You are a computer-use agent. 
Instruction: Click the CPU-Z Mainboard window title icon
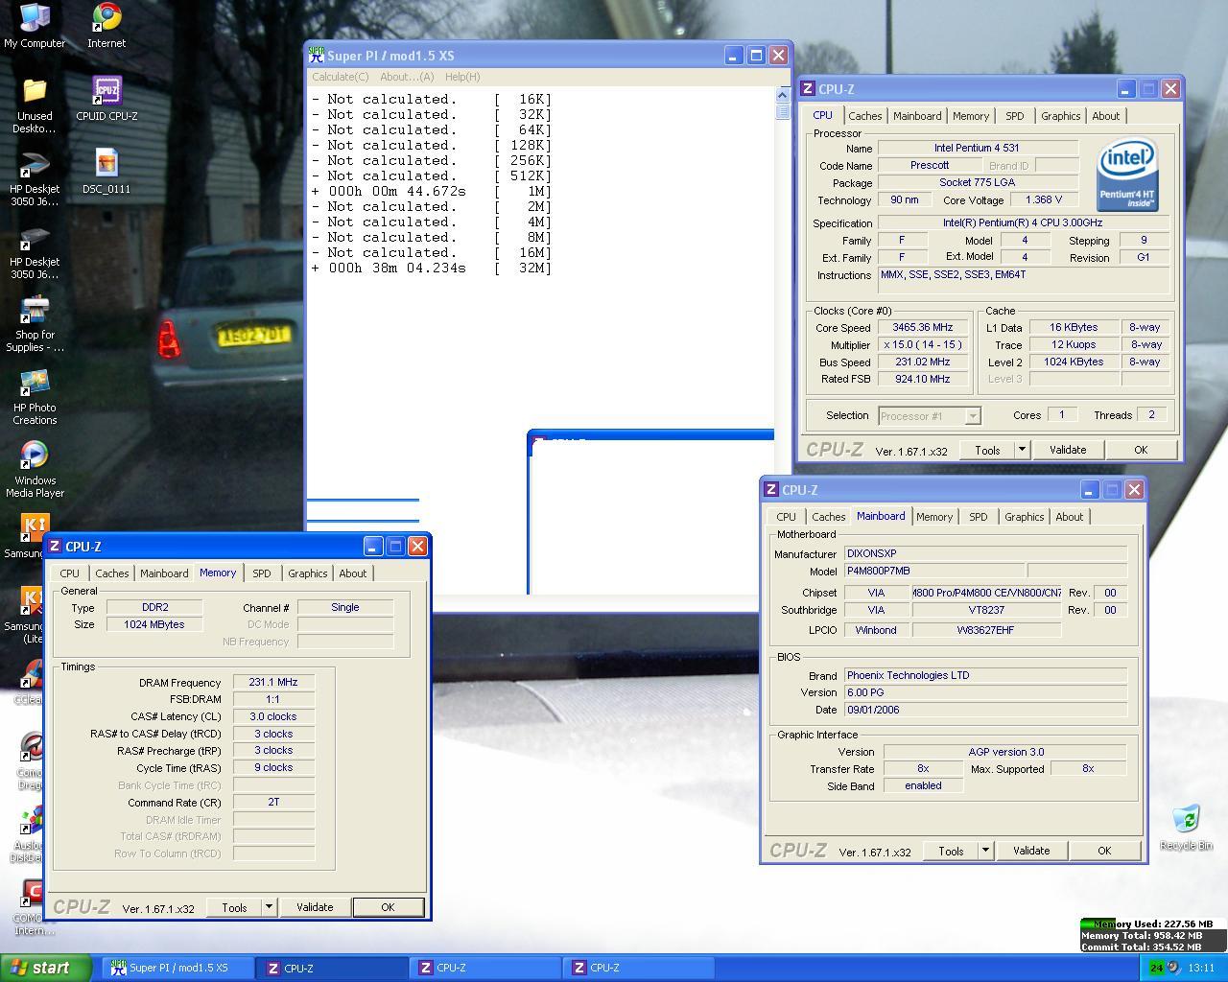point(770,489)
